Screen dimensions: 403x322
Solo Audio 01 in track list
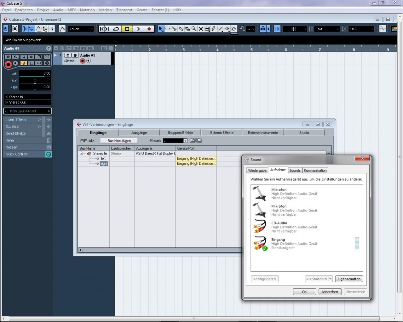(75, 55)
